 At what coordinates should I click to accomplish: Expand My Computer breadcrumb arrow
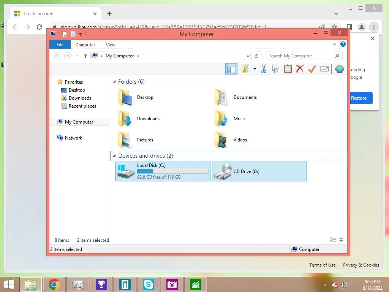(138, 56)
